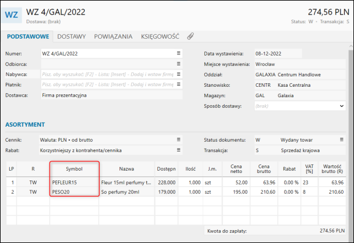Open list menu in Płatnik field
Image resolution: width=354 pixels, height=243 pixels.
pyautogui.click(x=179, y=84)
